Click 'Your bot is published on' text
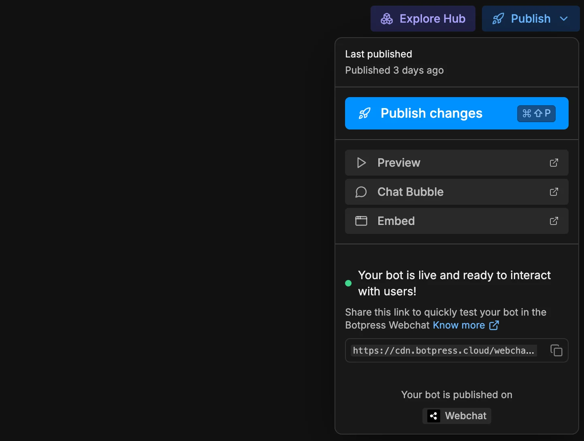The width and height of the screenshot is (584, 441). (457, 395)
